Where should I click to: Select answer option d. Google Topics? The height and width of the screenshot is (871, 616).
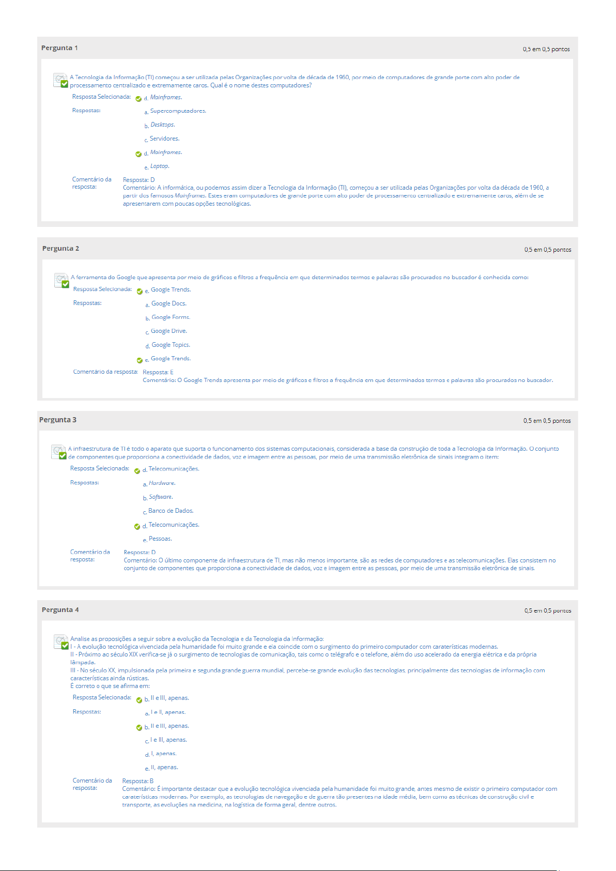(168, 345)
